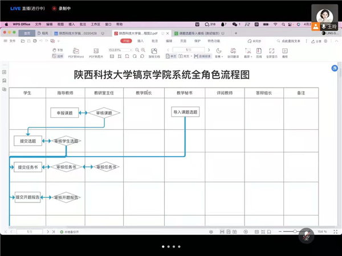Toggle 连续阅读 continuous reading mode
The height and width of the screenshot is (256, 342).
202,56
